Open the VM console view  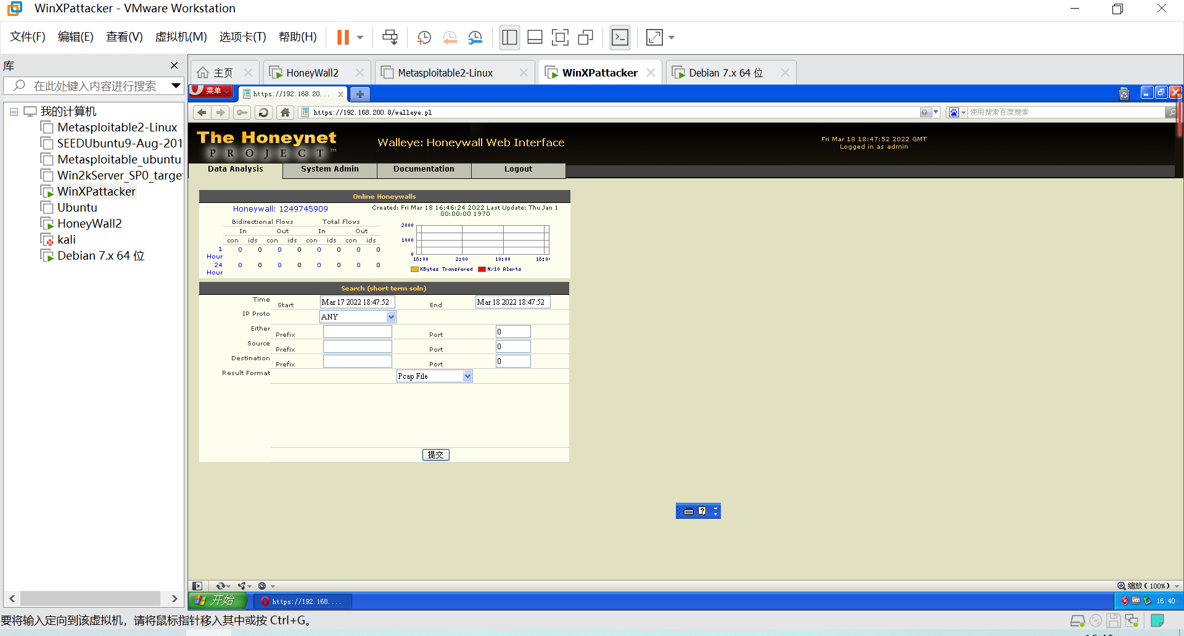(620, 38)
